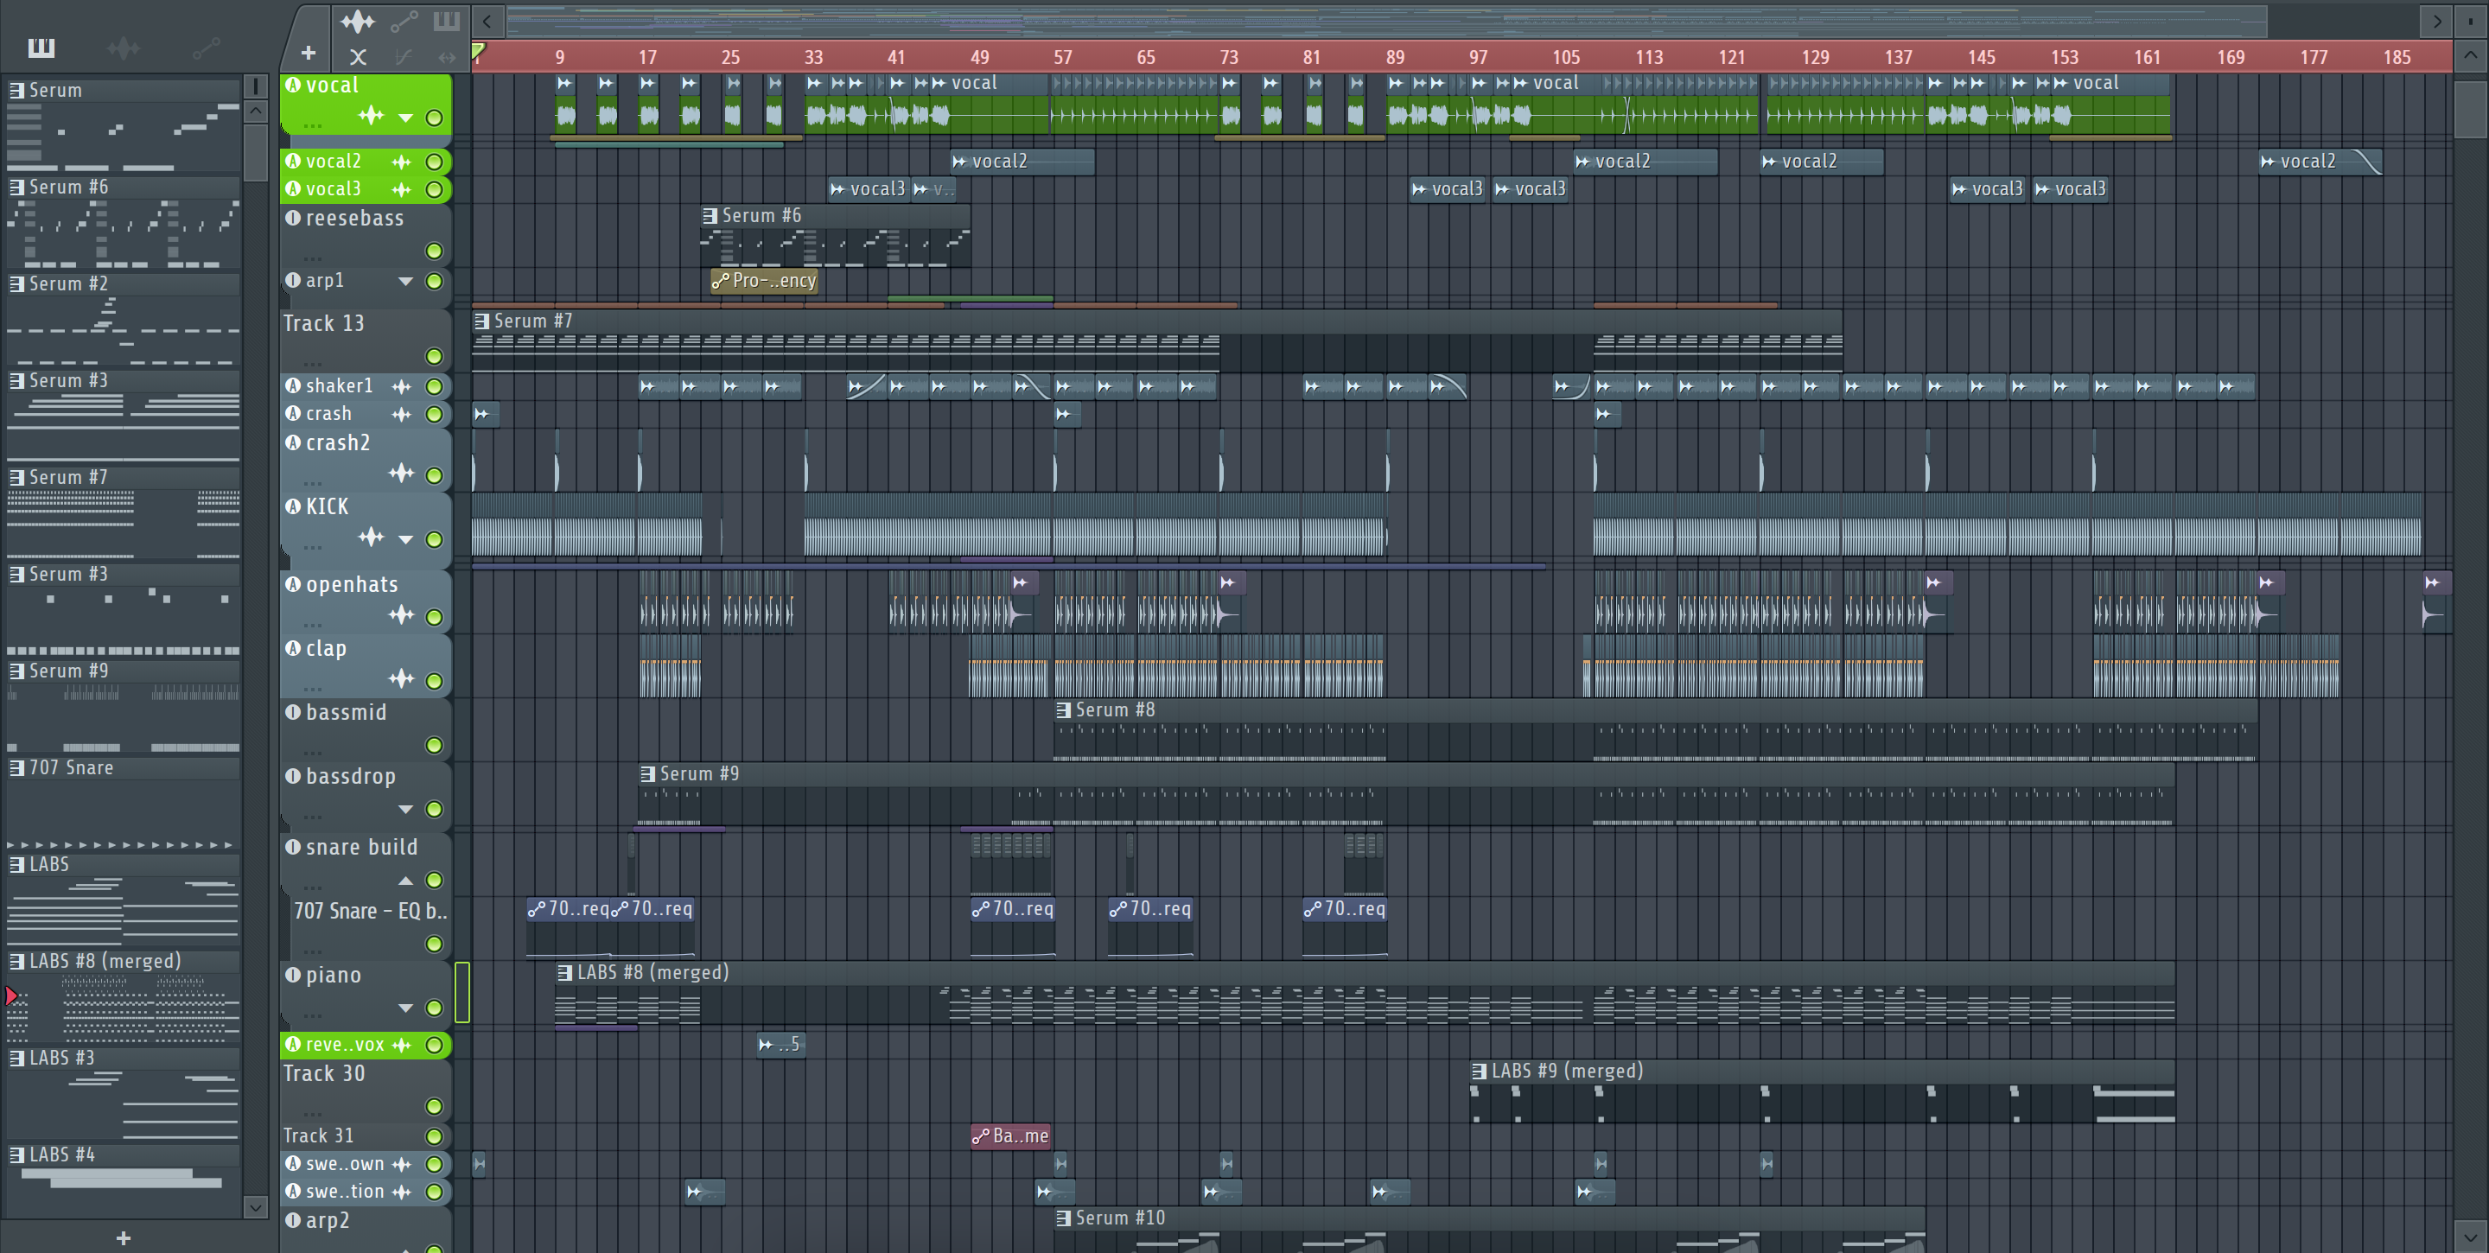2489x1253 pixels.
Task: Click the picker panel scroll-down arrow
Action: coord(255,1205)
